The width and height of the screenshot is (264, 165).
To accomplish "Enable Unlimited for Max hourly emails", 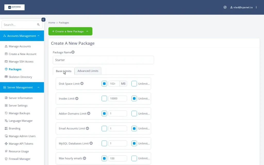I will (x=134, y=158).
